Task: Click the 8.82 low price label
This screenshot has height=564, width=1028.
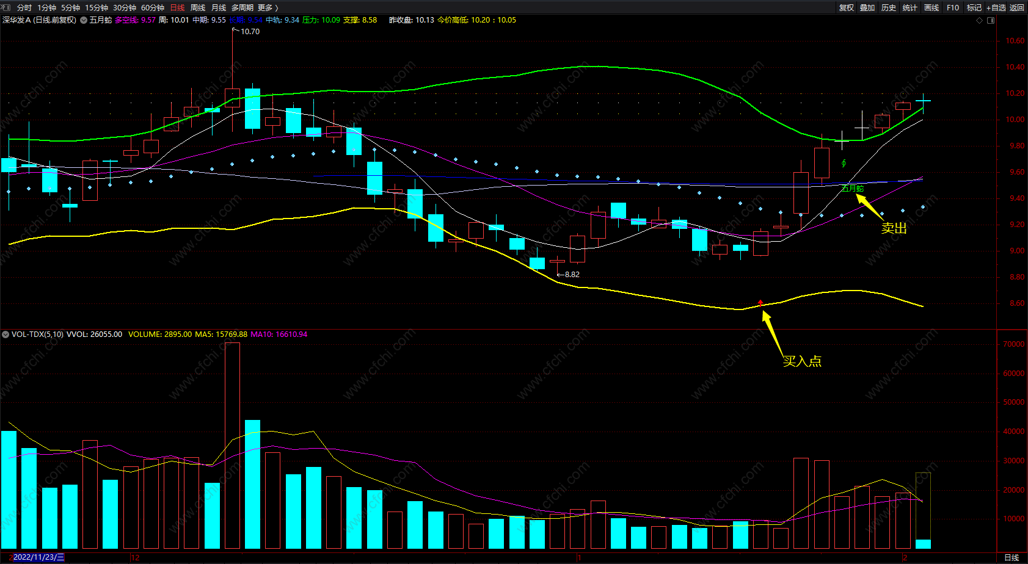Action: click(x=572, y=275)
